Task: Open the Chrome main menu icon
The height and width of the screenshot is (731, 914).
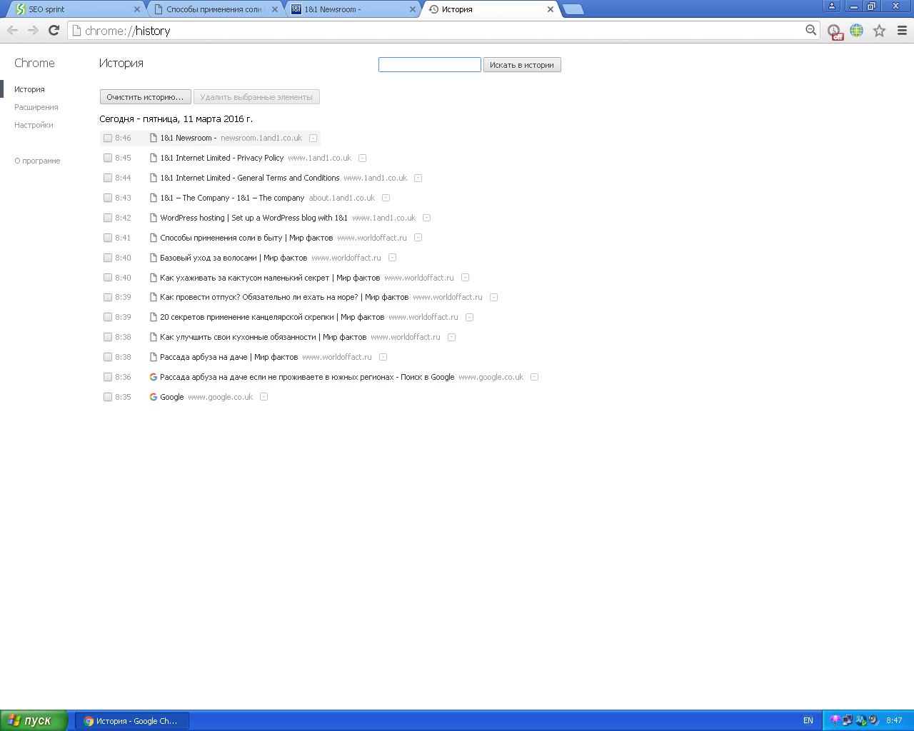Action: [x=902, y=30]
